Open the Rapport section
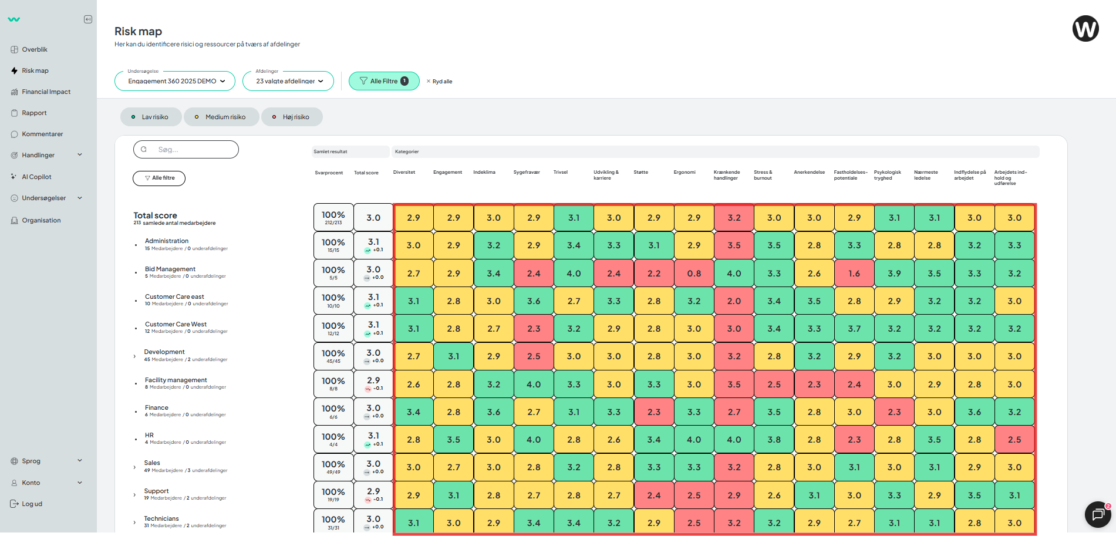This screenshot has height=536, width=1116. click(34, 113)
